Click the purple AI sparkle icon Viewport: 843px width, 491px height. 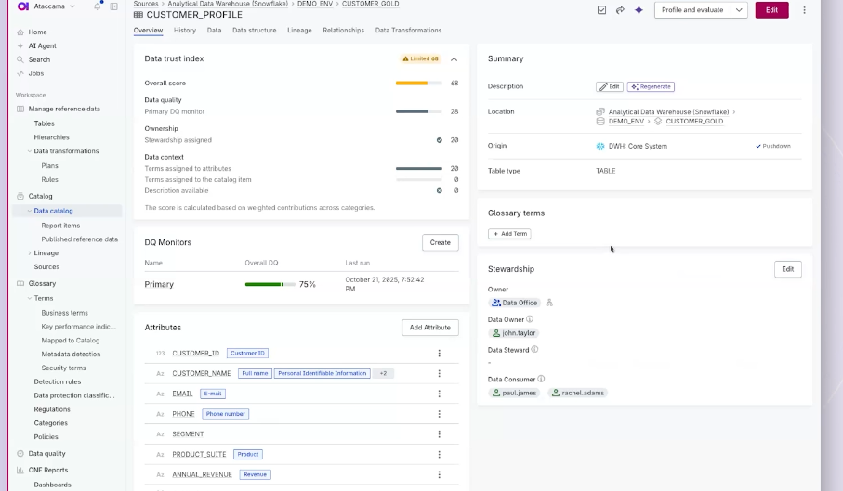[x=639, y=10]
